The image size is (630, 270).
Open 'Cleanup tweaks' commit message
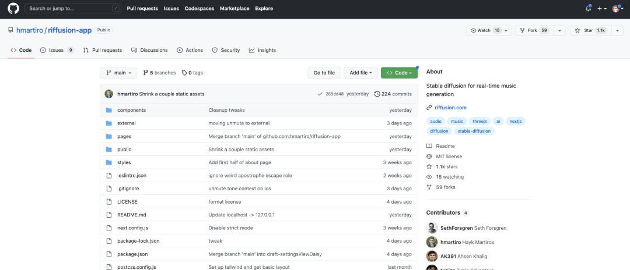tap(226, 110)
